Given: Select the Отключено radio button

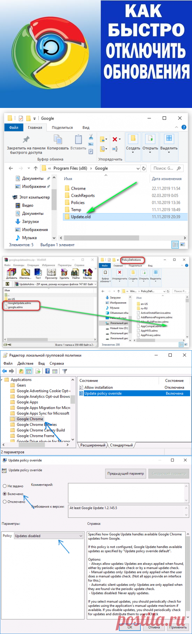Looking at the screenshot, I should (x=5, y=502).
